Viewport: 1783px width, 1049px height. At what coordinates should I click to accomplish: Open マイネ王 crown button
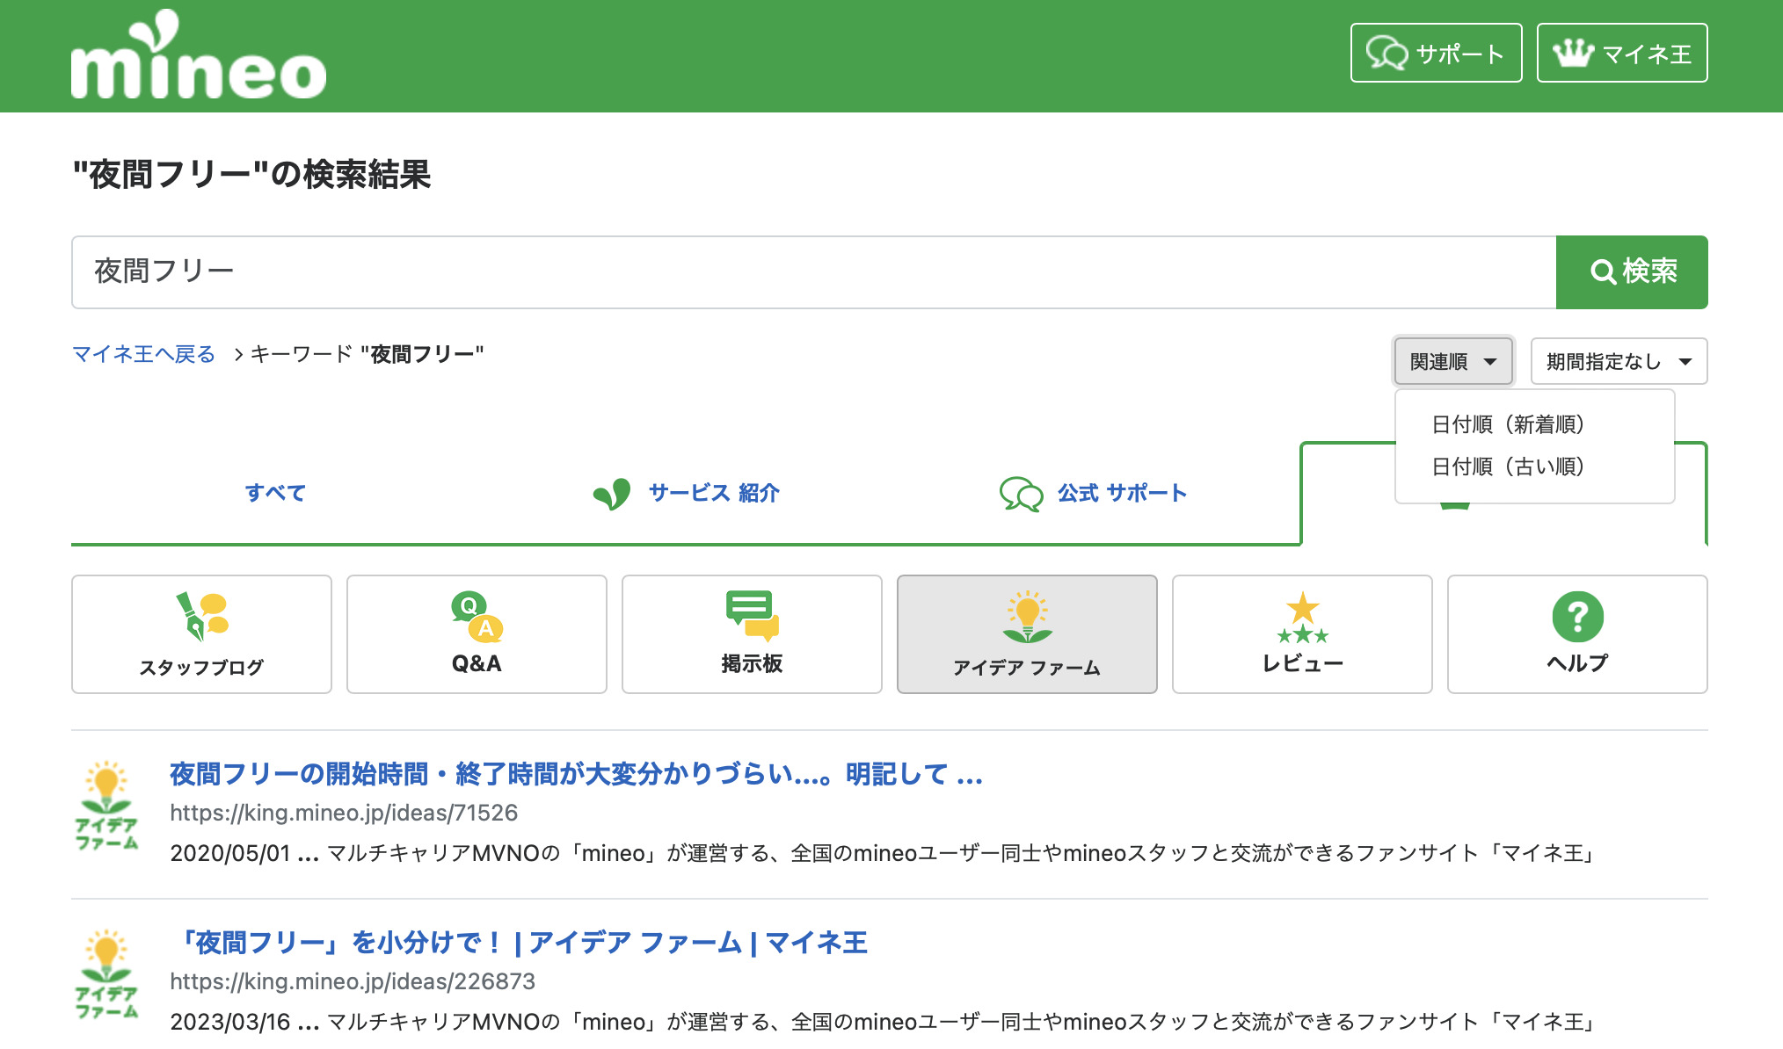[x=1621, y=54]
